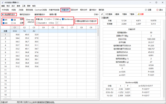
Task: Switch to the 基本统计 tab
Action: pyautogui.click(x=93, y=10)
